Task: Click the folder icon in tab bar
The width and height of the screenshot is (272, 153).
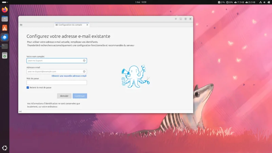Action: coord(21,25)
